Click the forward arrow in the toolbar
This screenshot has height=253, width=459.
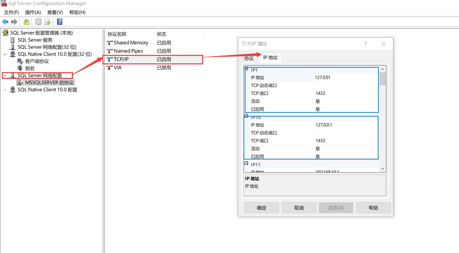[x=14, y=21]
